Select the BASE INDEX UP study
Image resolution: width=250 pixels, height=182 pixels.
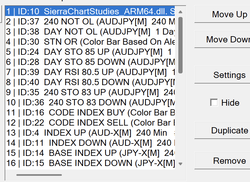[x=90, y=153]
